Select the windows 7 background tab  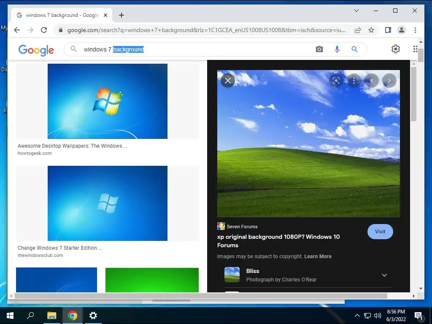click(62, 15)
